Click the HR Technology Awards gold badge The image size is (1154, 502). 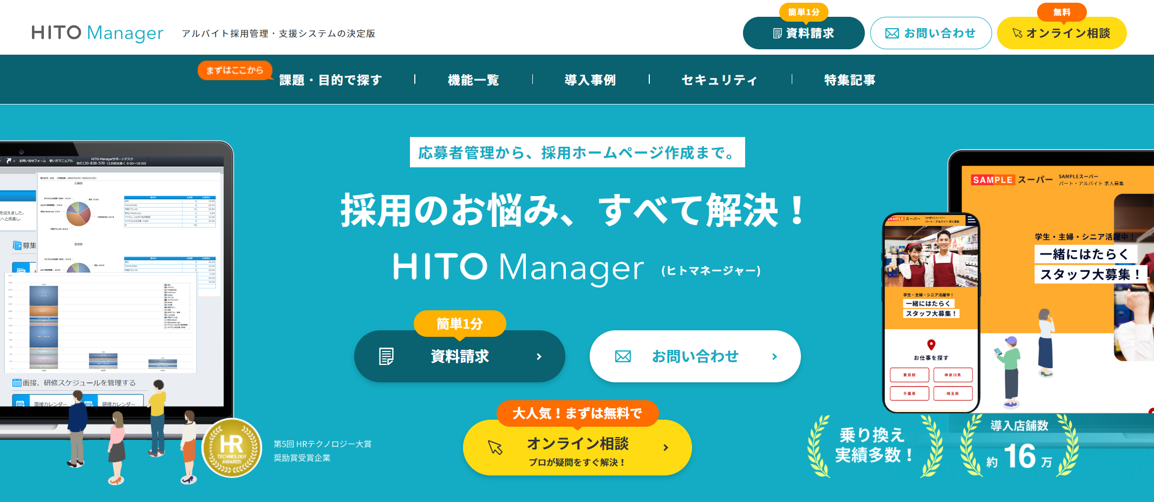232,448
